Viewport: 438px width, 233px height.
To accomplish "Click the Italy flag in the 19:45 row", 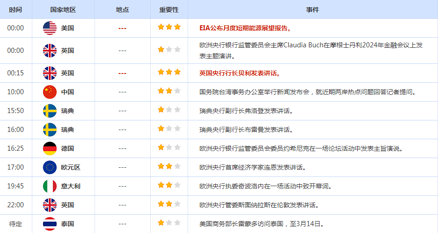I will [x=50, y=186].
